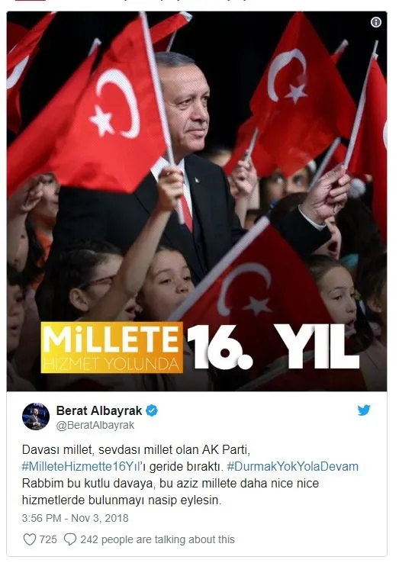Click the tweet line 'Rabbim bu kutlu davaya'
This screenshot has height=563, width=399.
(170, 484)
